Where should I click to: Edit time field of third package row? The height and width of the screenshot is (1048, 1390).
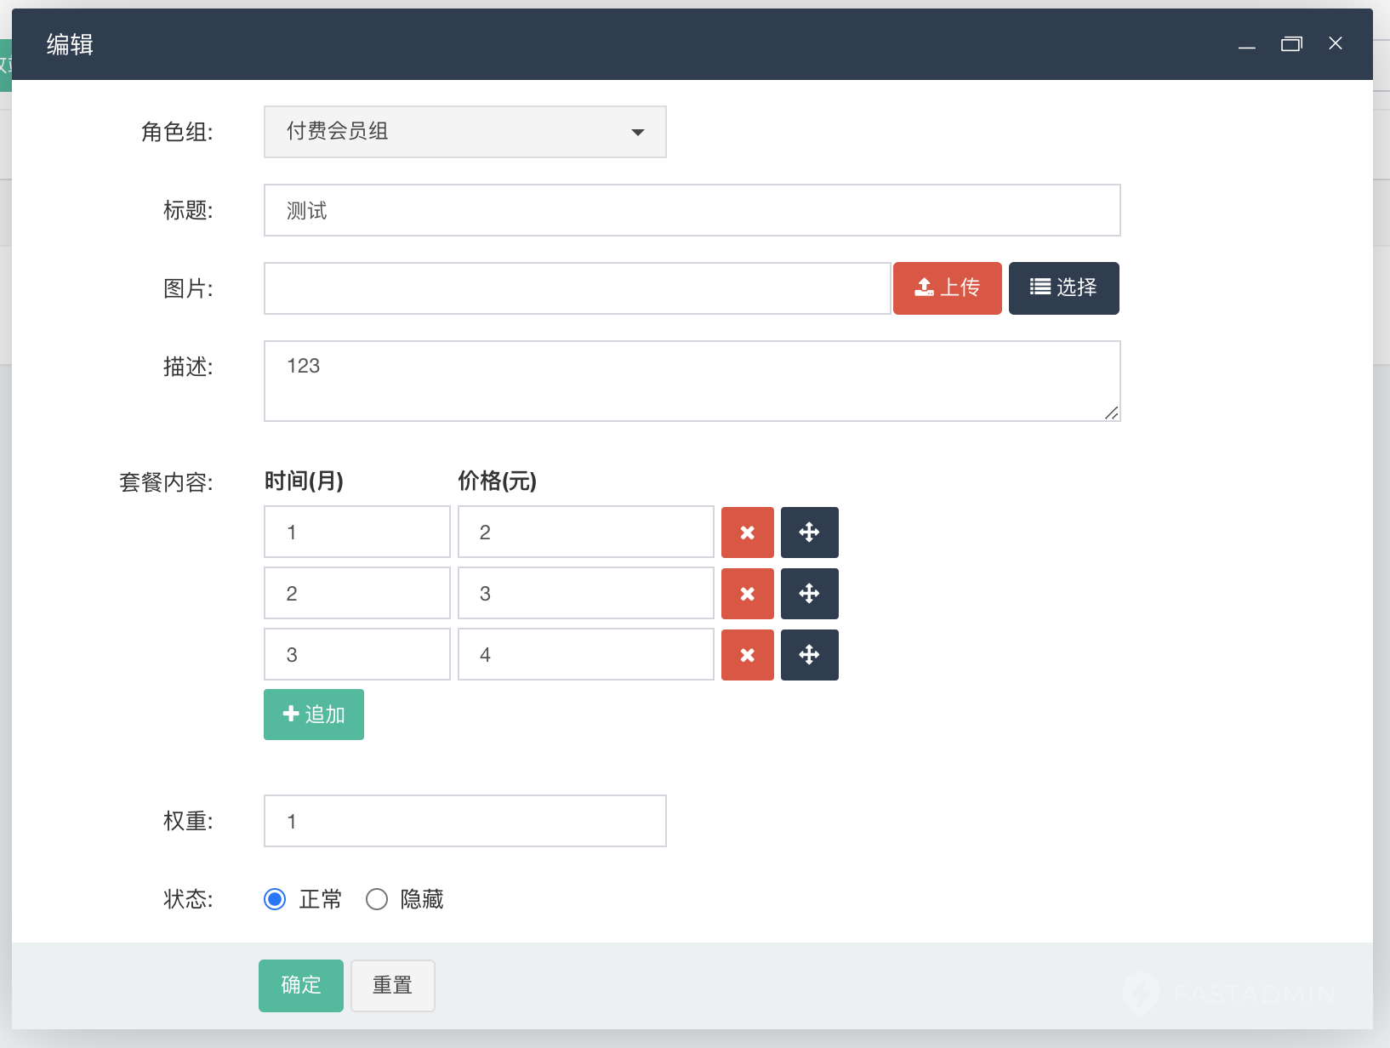click(357, 655)
